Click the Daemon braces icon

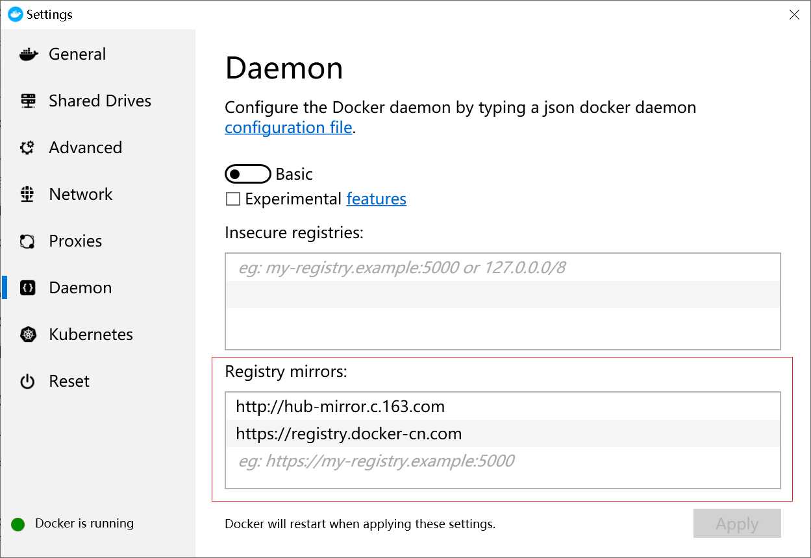pyautogui.click(x=27, y=288)
